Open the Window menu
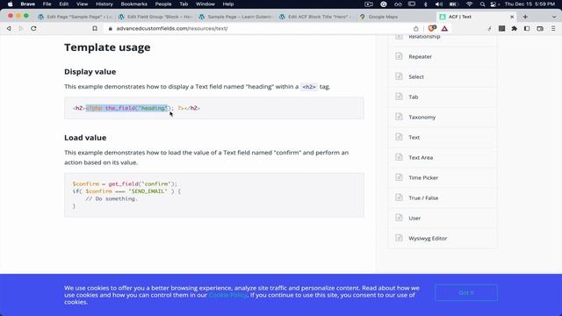This screenshot has height=316, width=562. pos(205,4)
